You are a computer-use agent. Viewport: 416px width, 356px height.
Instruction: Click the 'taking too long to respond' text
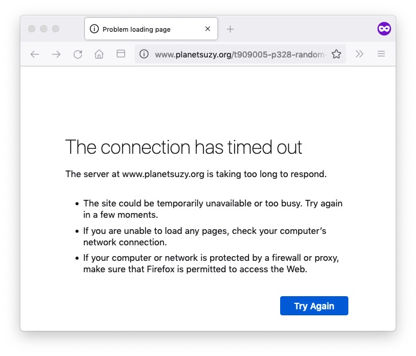pos(271,174)
